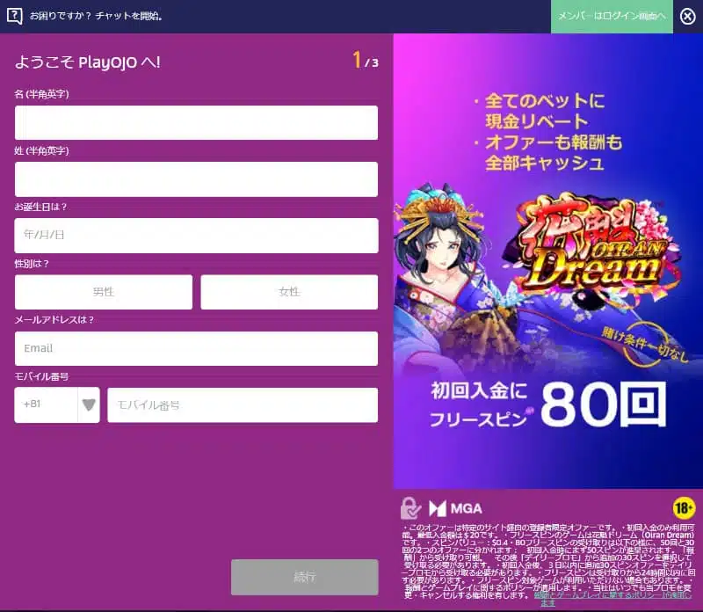Click the ようこそ PlayOJO へ! heading
703x612 pixels.
point(87,62)
